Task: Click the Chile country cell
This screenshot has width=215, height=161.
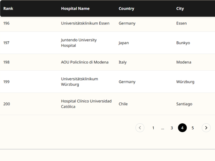Action: [123, 104]
